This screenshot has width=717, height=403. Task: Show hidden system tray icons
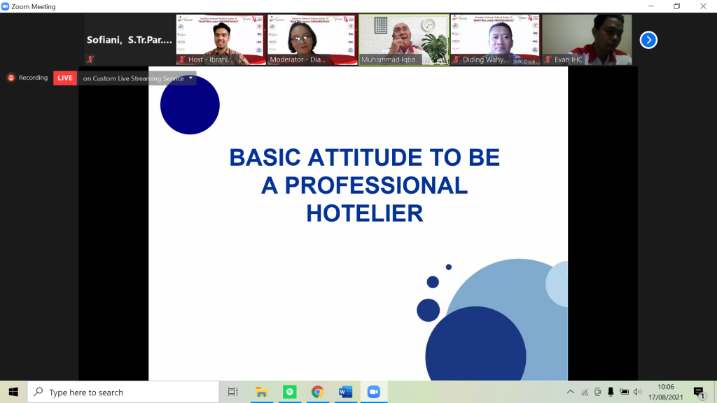tap(570, 392)
